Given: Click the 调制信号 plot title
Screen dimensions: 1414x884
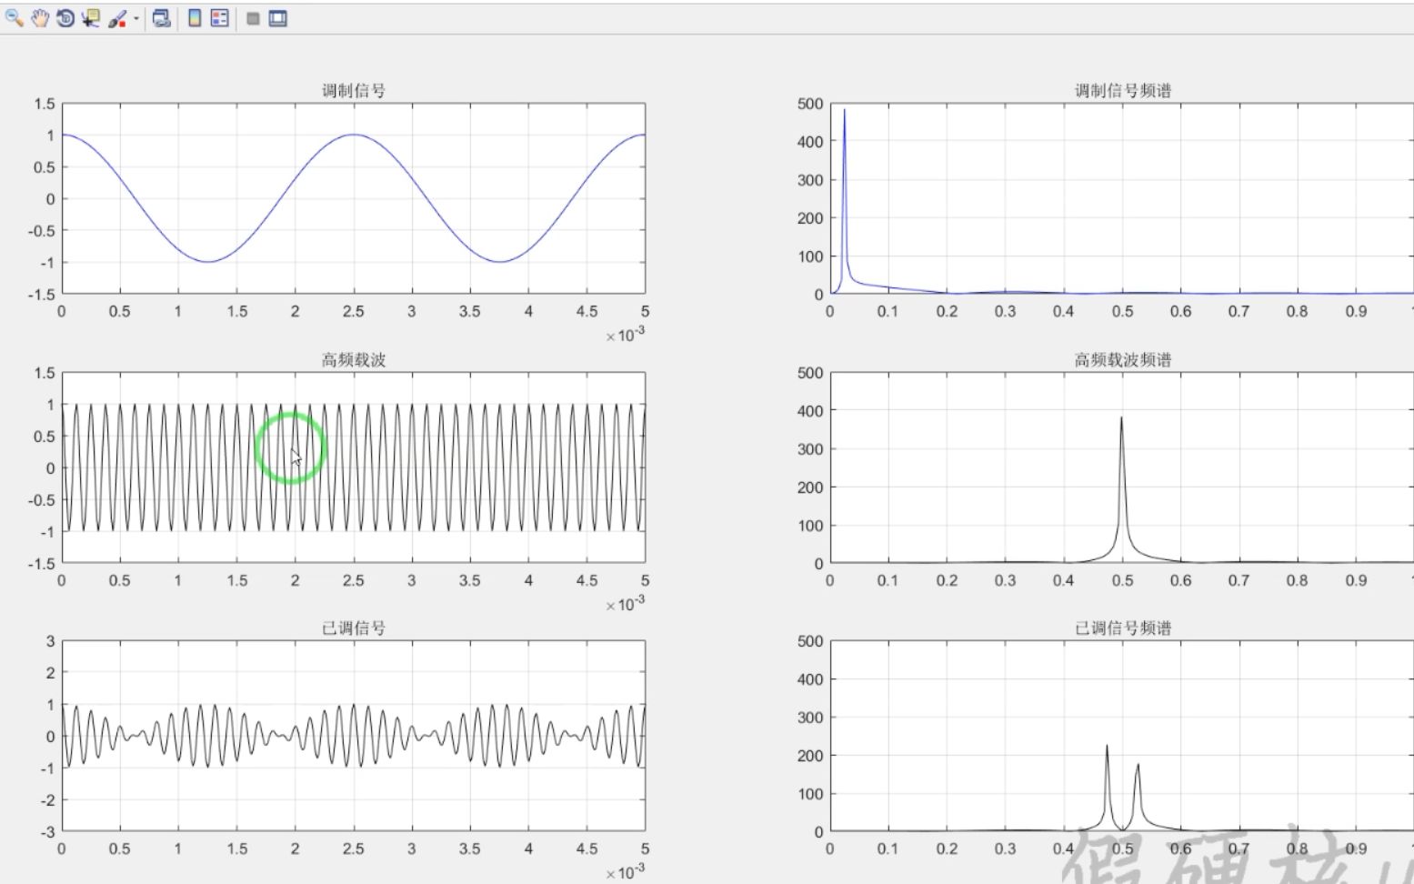Looking at the screenshot, I should (354, 90).
